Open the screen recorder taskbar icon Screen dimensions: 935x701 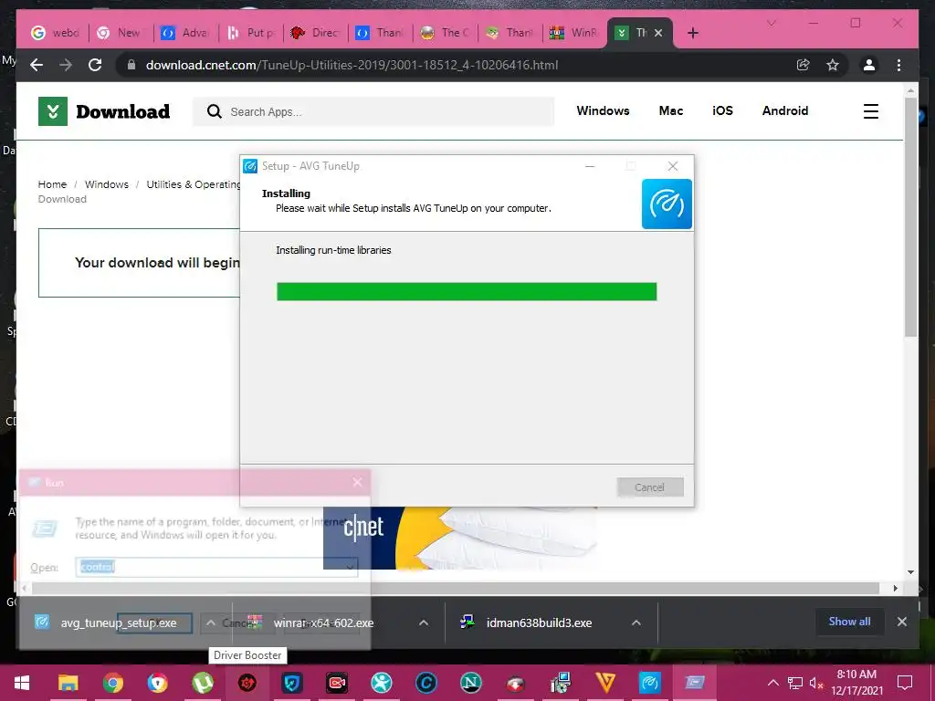336,683
